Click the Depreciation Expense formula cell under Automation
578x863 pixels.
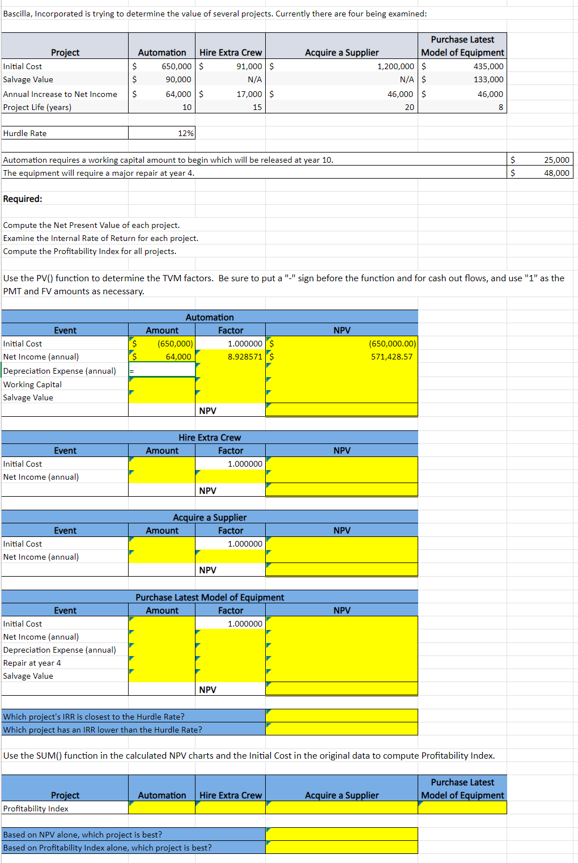coord(161,370)
